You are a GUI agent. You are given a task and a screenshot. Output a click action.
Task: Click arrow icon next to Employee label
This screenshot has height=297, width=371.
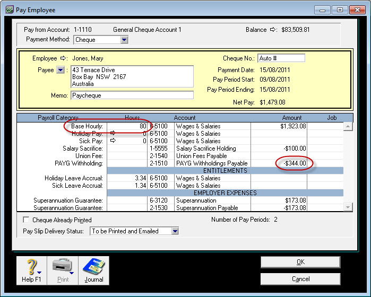coord(64,58)
